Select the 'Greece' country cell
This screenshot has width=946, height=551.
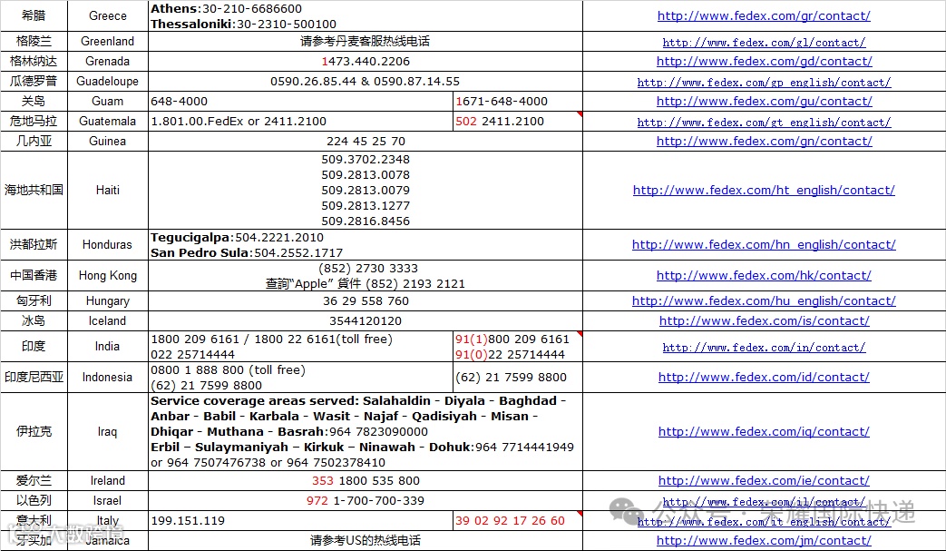coord(108,15)
